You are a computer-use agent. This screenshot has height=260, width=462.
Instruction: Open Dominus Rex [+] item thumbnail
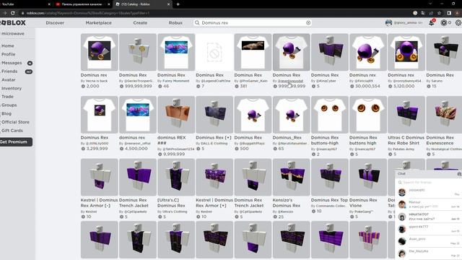(214, 114)
